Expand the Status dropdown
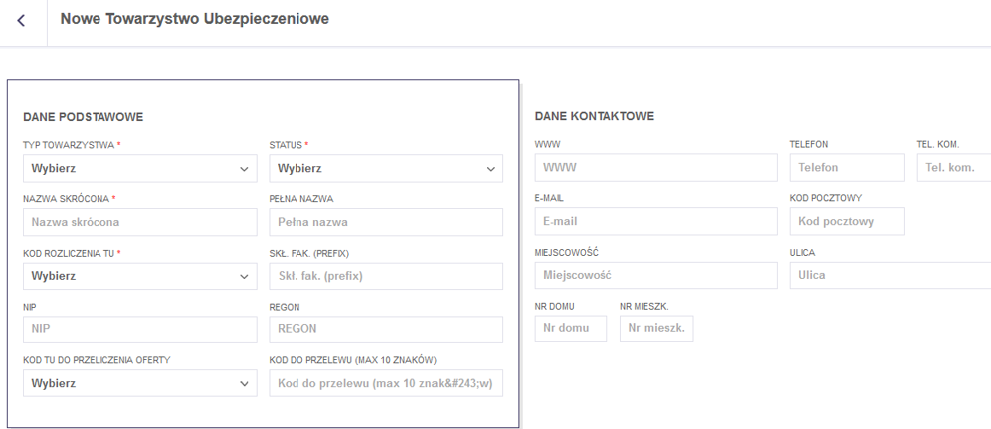 [x=386, y=169]
